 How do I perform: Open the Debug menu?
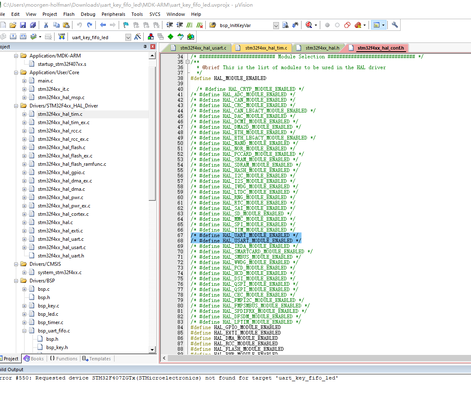pos(88,14)
